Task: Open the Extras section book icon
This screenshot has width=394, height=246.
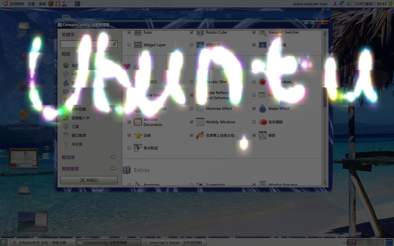Action: point(127,170)
